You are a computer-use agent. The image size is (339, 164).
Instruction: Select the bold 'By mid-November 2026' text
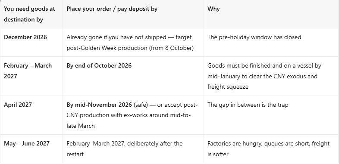point(99,105)
